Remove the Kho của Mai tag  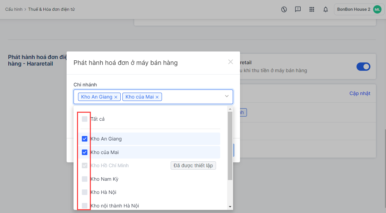[x=157, y=97]
